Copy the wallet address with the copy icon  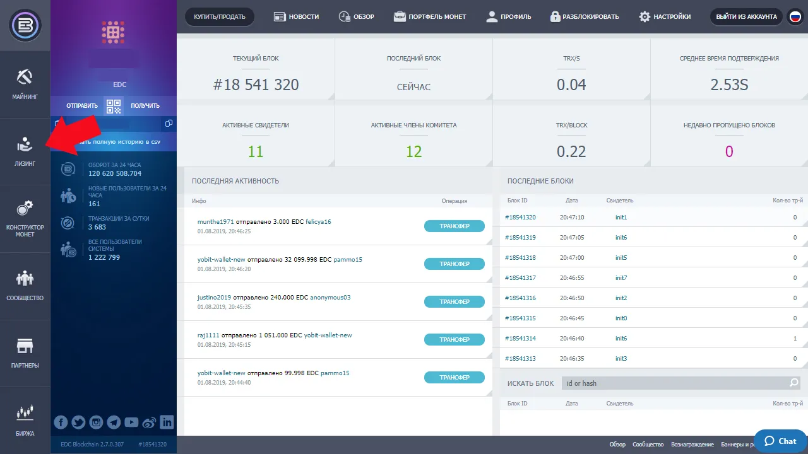point(169,124)
